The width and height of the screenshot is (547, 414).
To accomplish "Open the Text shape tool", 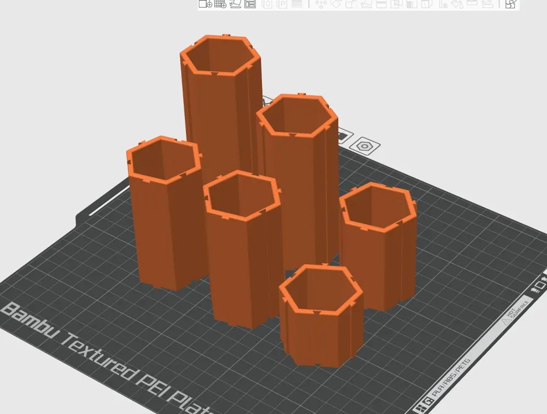I will 443,4.
